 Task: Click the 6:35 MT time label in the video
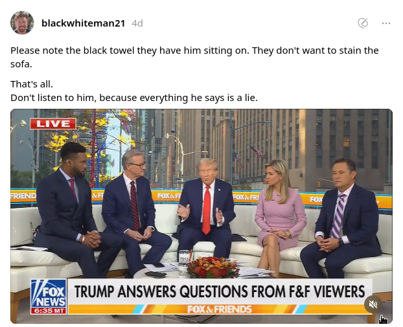click(x=49, y=311)
